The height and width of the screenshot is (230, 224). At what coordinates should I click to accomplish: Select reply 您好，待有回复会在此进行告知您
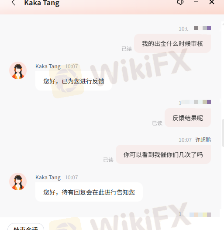89,192
